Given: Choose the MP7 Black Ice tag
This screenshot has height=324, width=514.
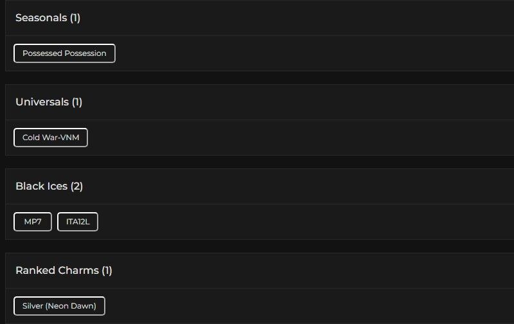Looking at the screenshot, I should 33,222.
